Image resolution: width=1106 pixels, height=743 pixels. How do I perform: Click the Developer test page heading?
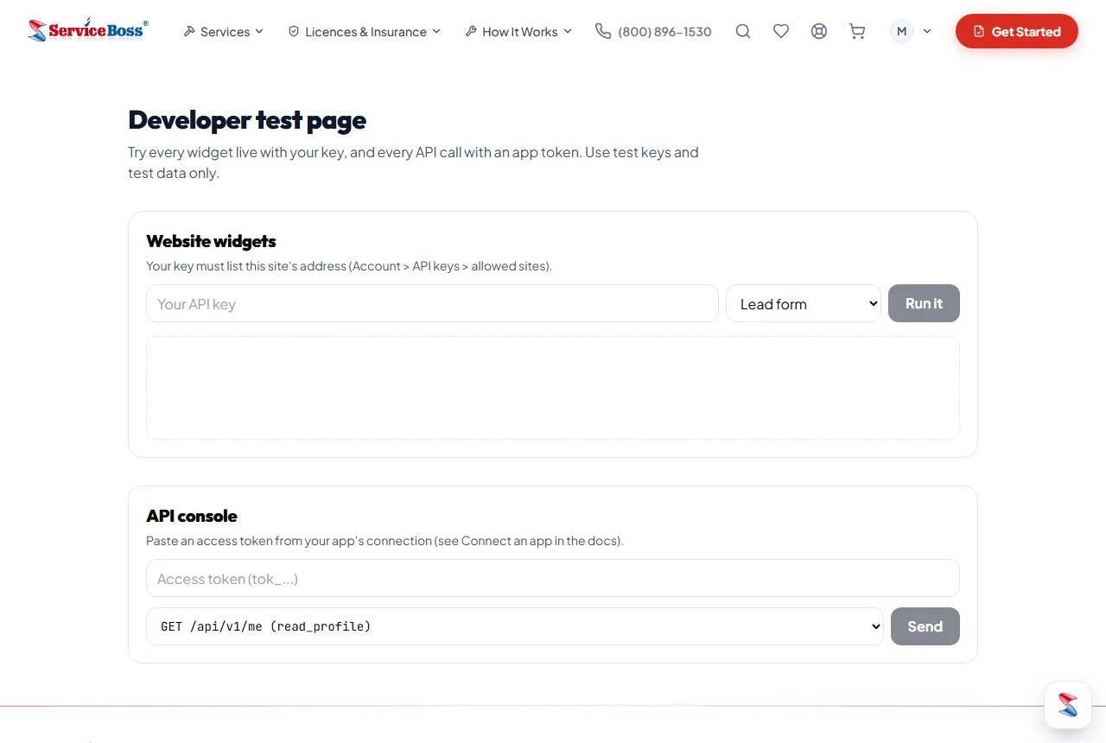pos(247,120)
